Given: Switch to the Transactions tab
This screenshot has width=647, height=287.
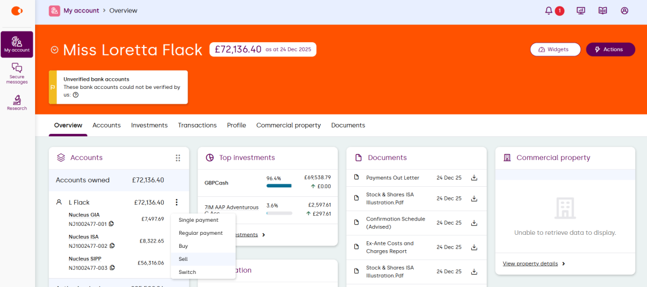Looking at the screenshot, I should tap(197, 125).
